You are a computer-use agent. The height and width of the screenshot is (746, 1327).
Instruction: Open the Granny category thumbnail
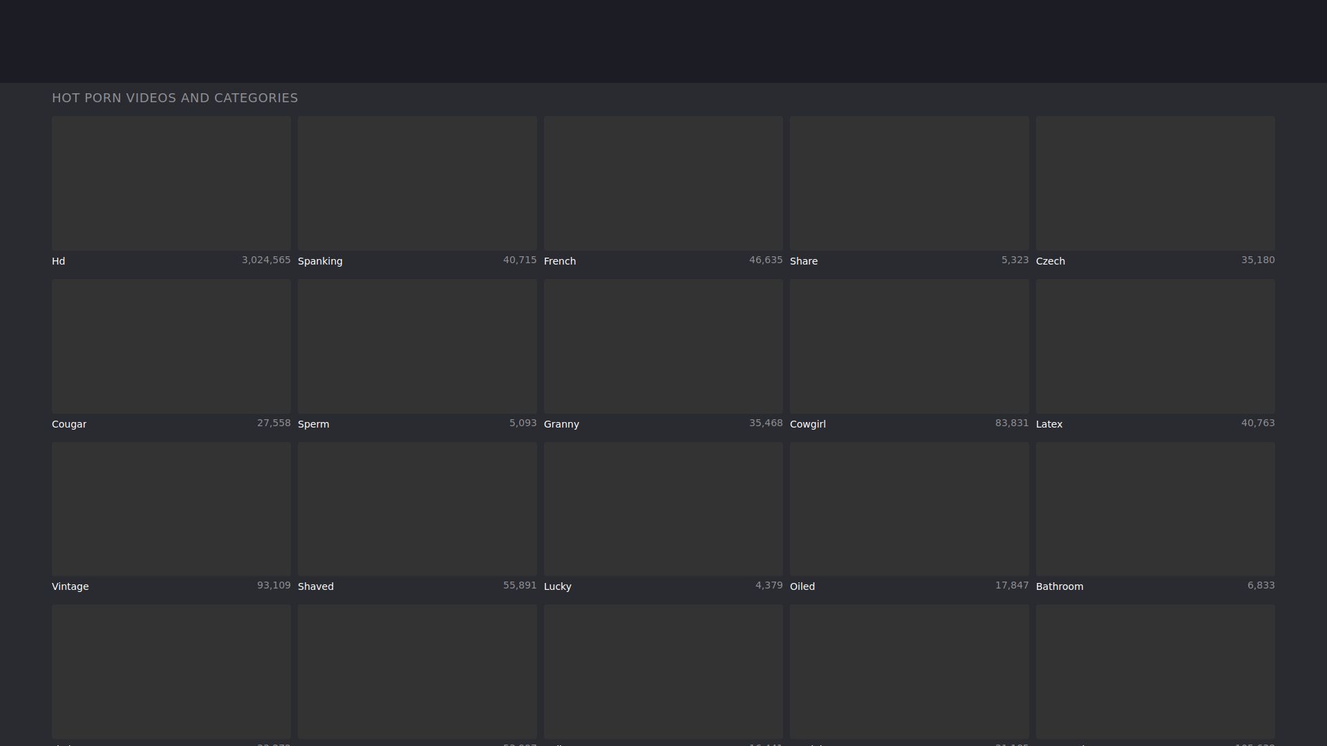(663, 346)
